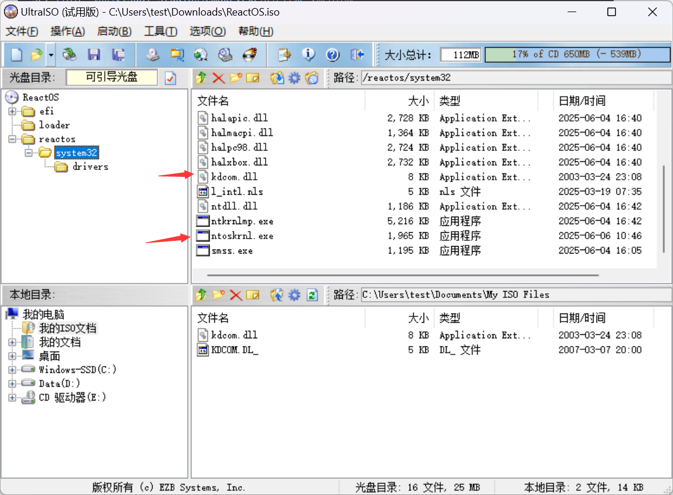The width and height of the screenshot is (673, 495).
Task: Go up one folder in disc pane
Action: (201, 78)
